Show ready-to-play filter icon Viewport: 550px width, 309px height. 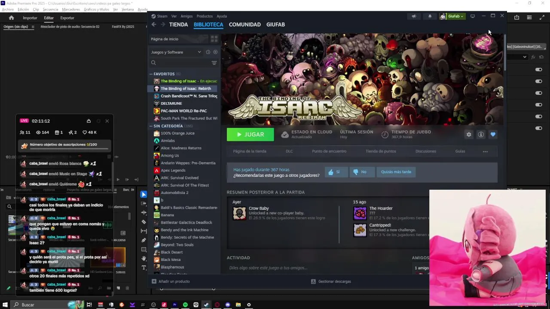tap(215, 52)
